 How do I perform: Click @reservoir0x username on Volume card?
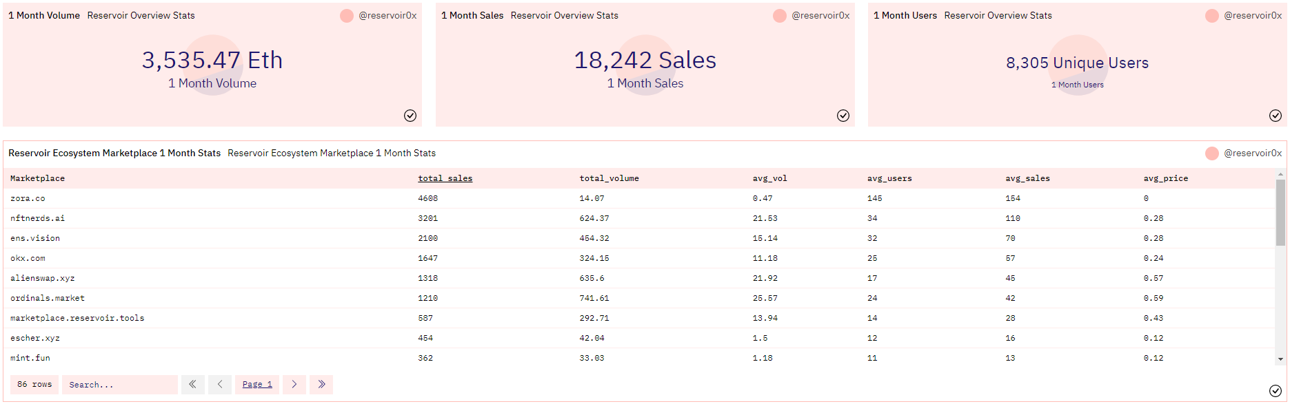click(387, 15)
